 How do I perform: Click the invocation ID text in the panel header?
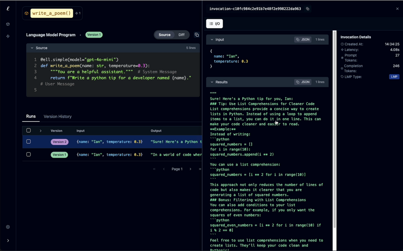coord(255,9)
